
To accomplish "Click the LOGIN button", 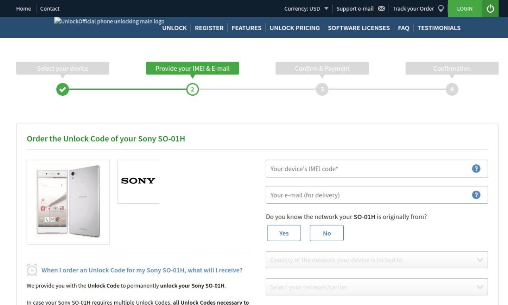I will coord(465,8).
